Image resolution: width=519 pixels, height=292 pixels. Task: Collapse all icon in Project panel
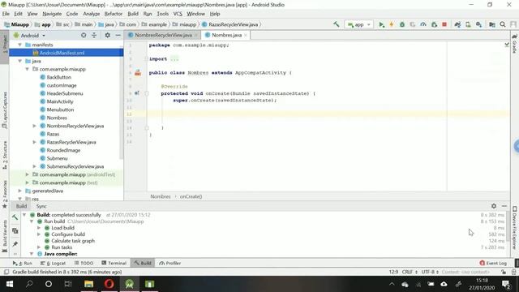(94, 35)
